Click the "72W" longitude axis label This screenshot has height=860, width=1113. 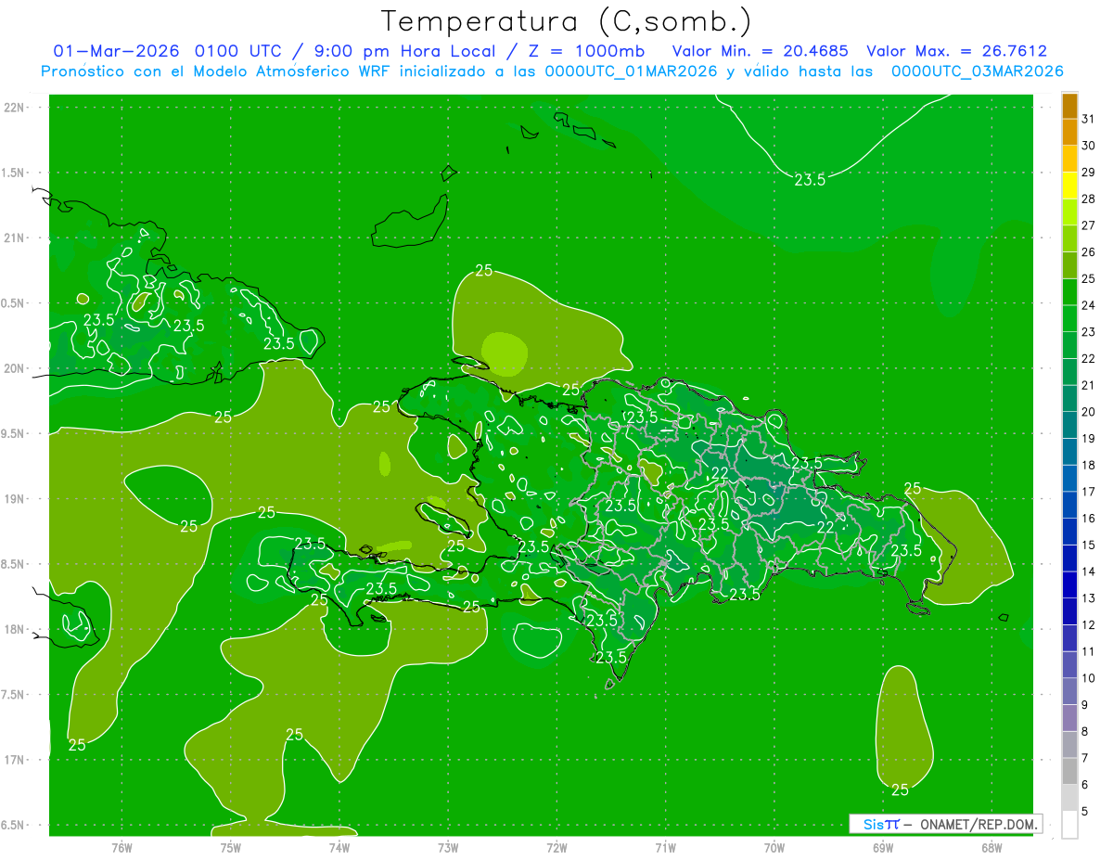pos(556,848)
